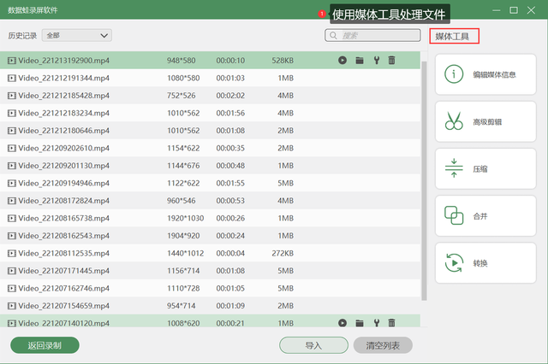Click the overlapping squares icon for 合并

point(454,215)
